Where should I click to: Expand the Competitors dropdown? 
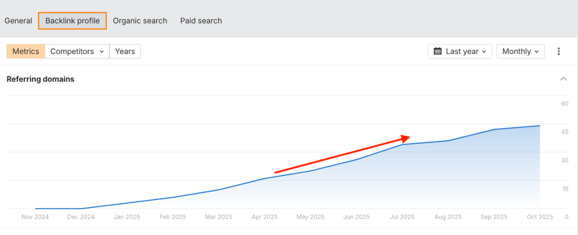77,51
